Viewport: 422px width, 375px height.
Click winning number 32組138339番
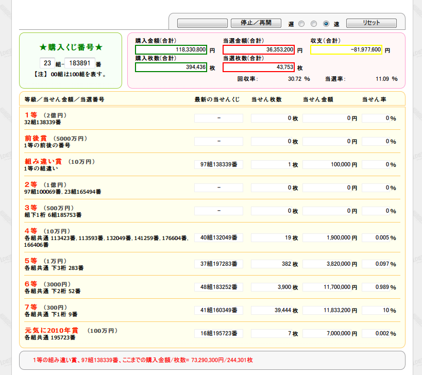[43, 123]
